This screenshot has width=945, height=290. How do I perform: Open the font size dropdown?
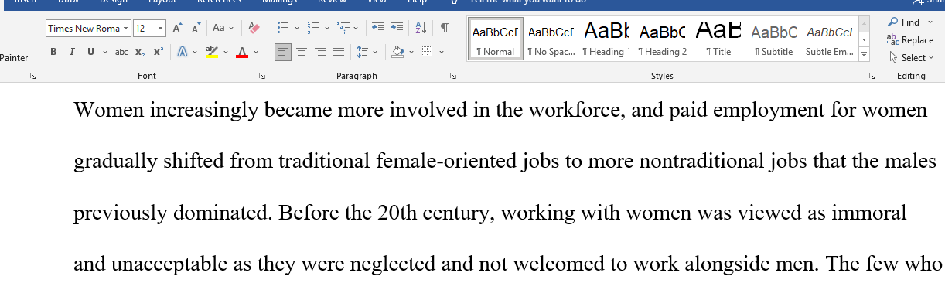click(x=161, y=29)
